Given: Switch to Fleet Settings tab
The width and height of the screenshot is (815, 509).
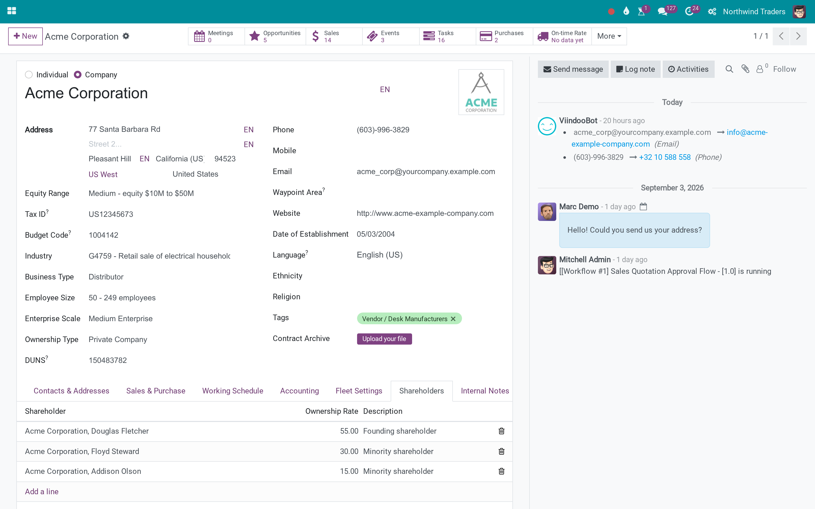Looking at the screenshot, I should click(x=359, y=391).
